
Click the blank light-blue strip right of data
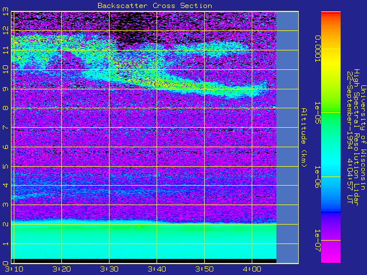(x=287, y=137)
